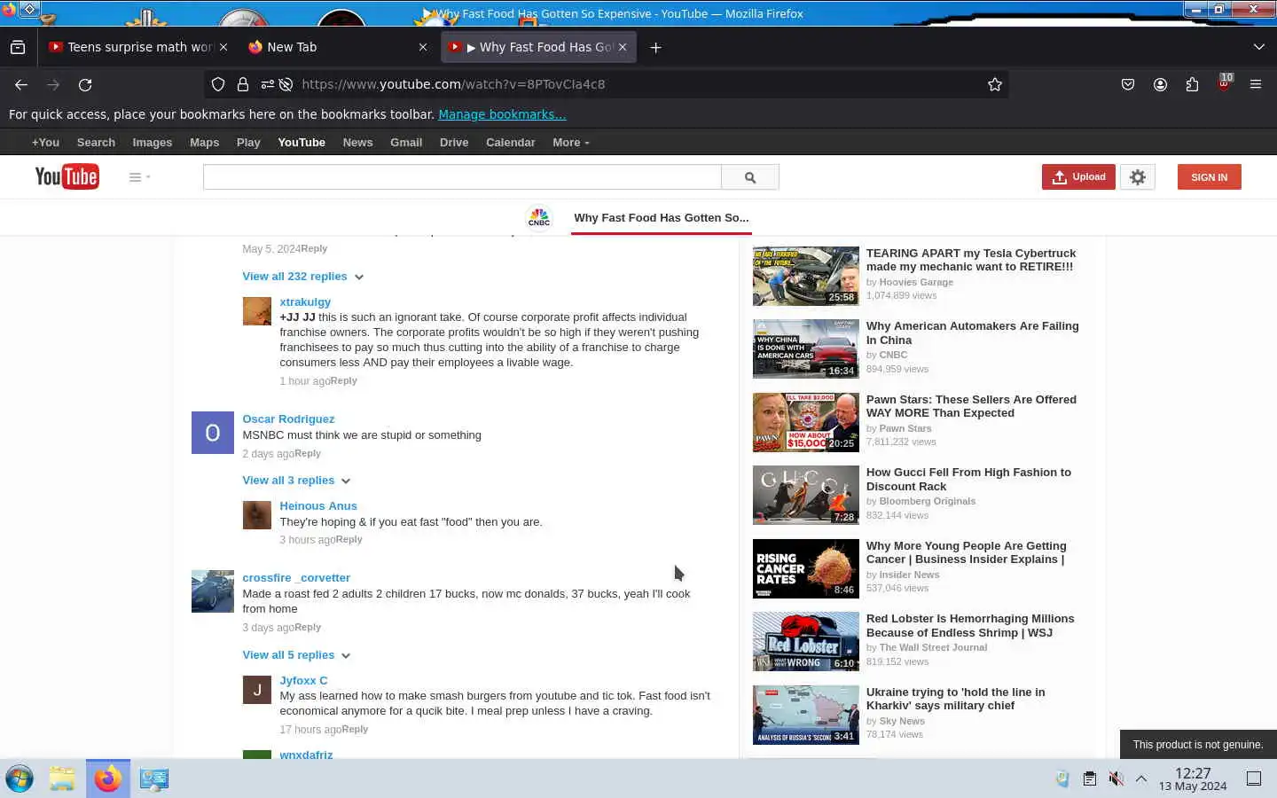Open How Gucci Fell From High Fashion video

[968, 480]
